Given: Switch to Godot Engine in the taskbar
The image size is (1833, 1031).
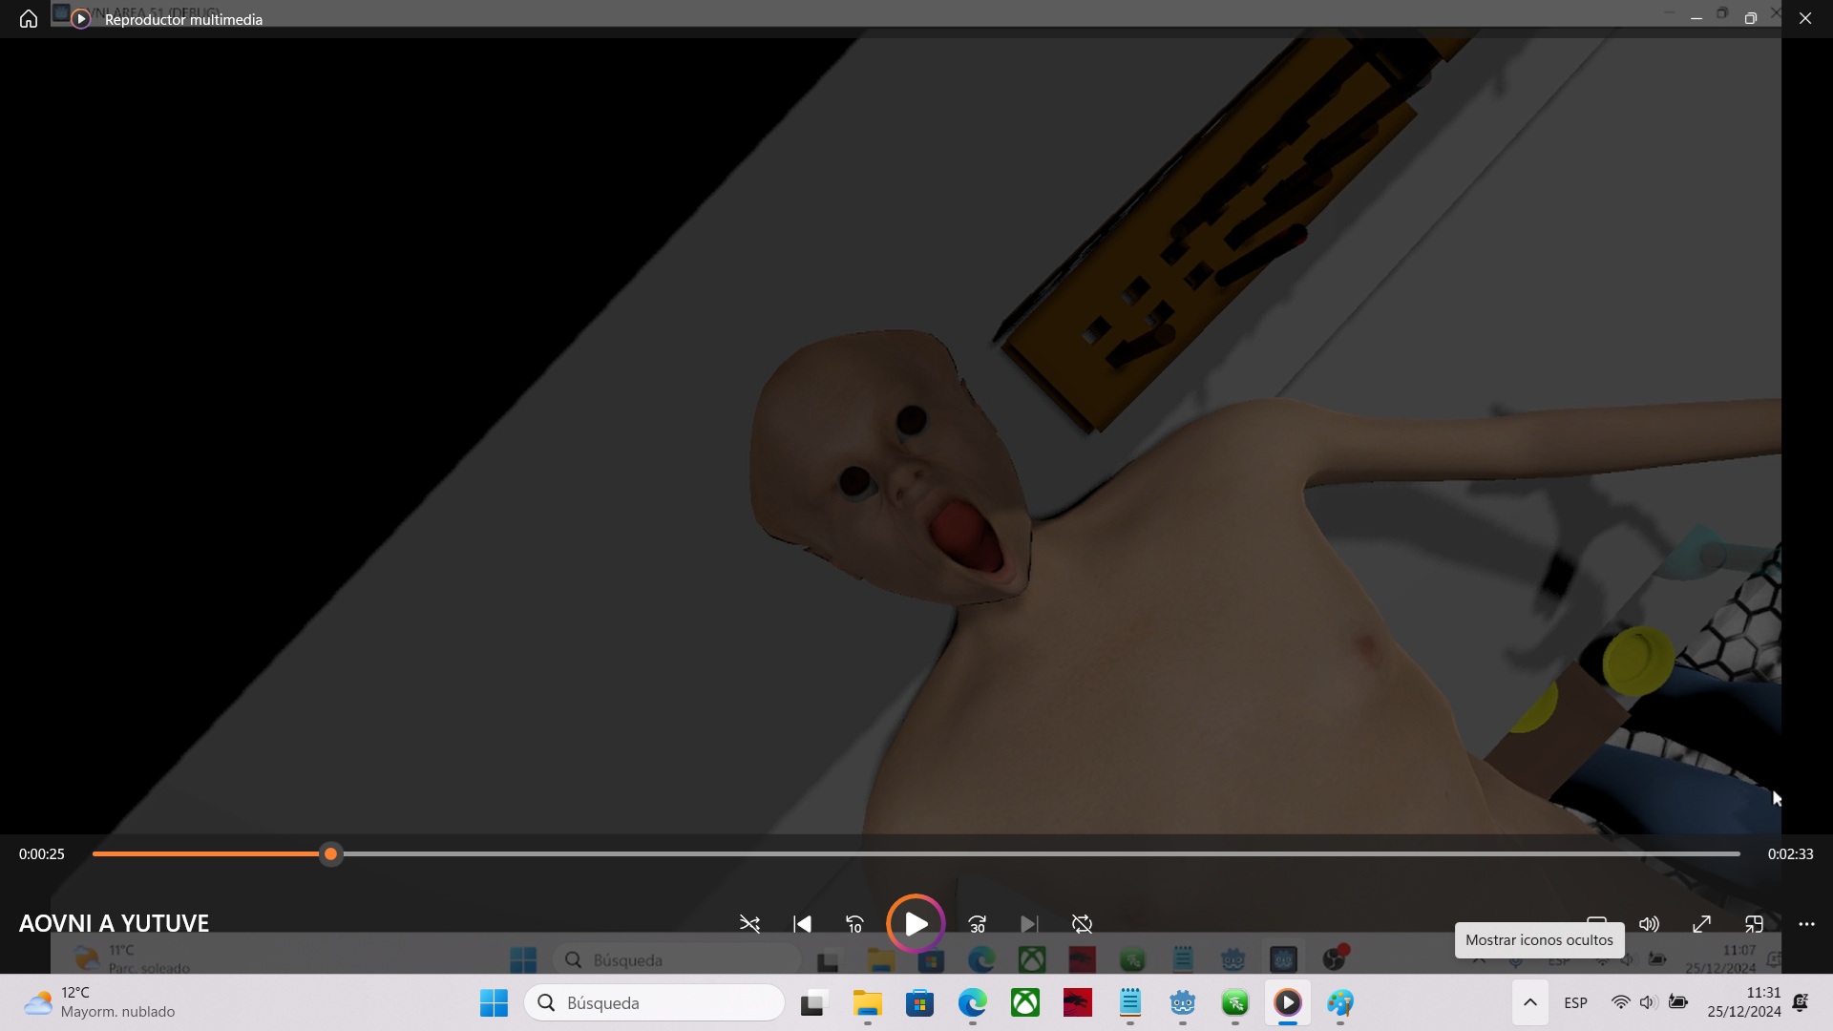Looking at the screenshot, I should point(1183,1003).
